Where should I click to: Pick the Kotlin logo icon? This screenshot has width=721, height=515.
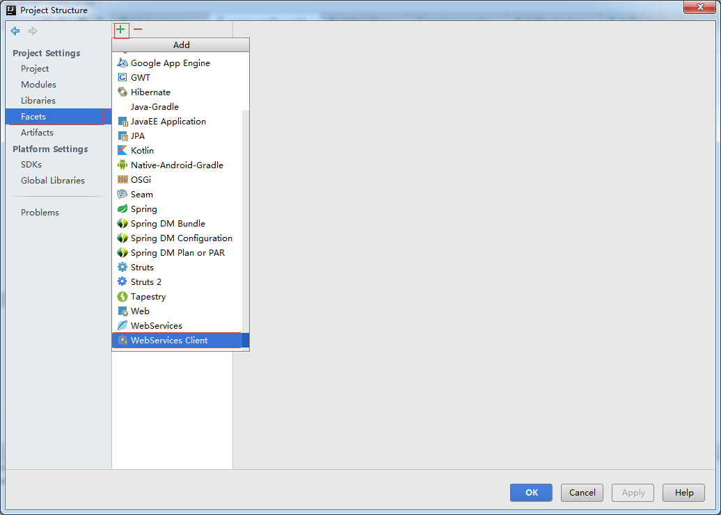(x=122, y=151)
